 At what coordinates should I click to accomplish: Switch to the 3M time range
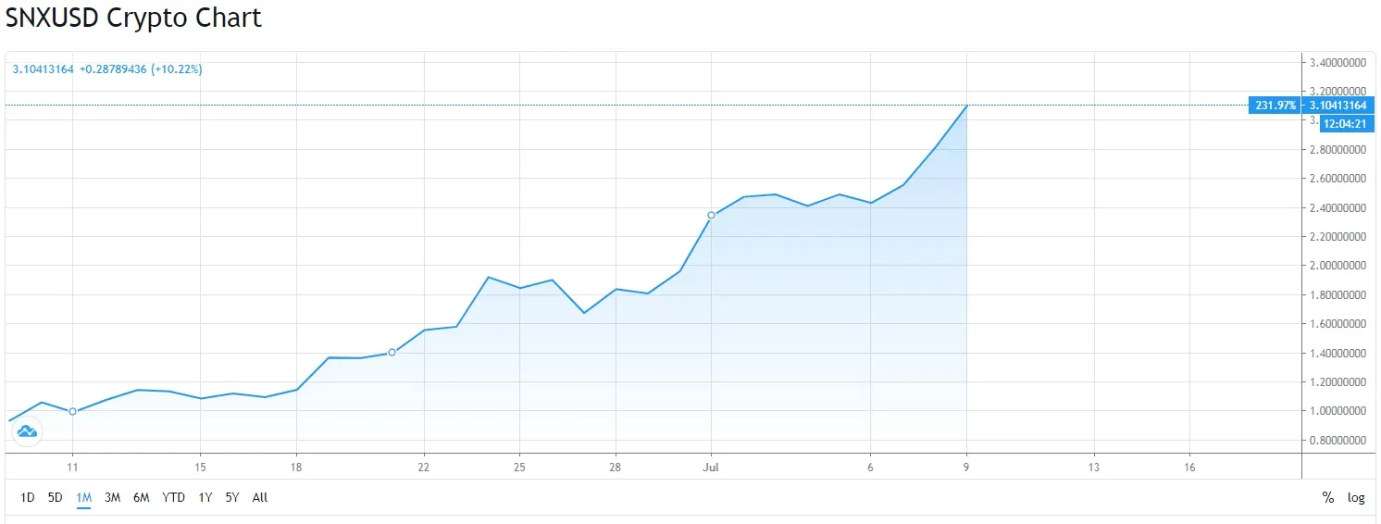113,498
